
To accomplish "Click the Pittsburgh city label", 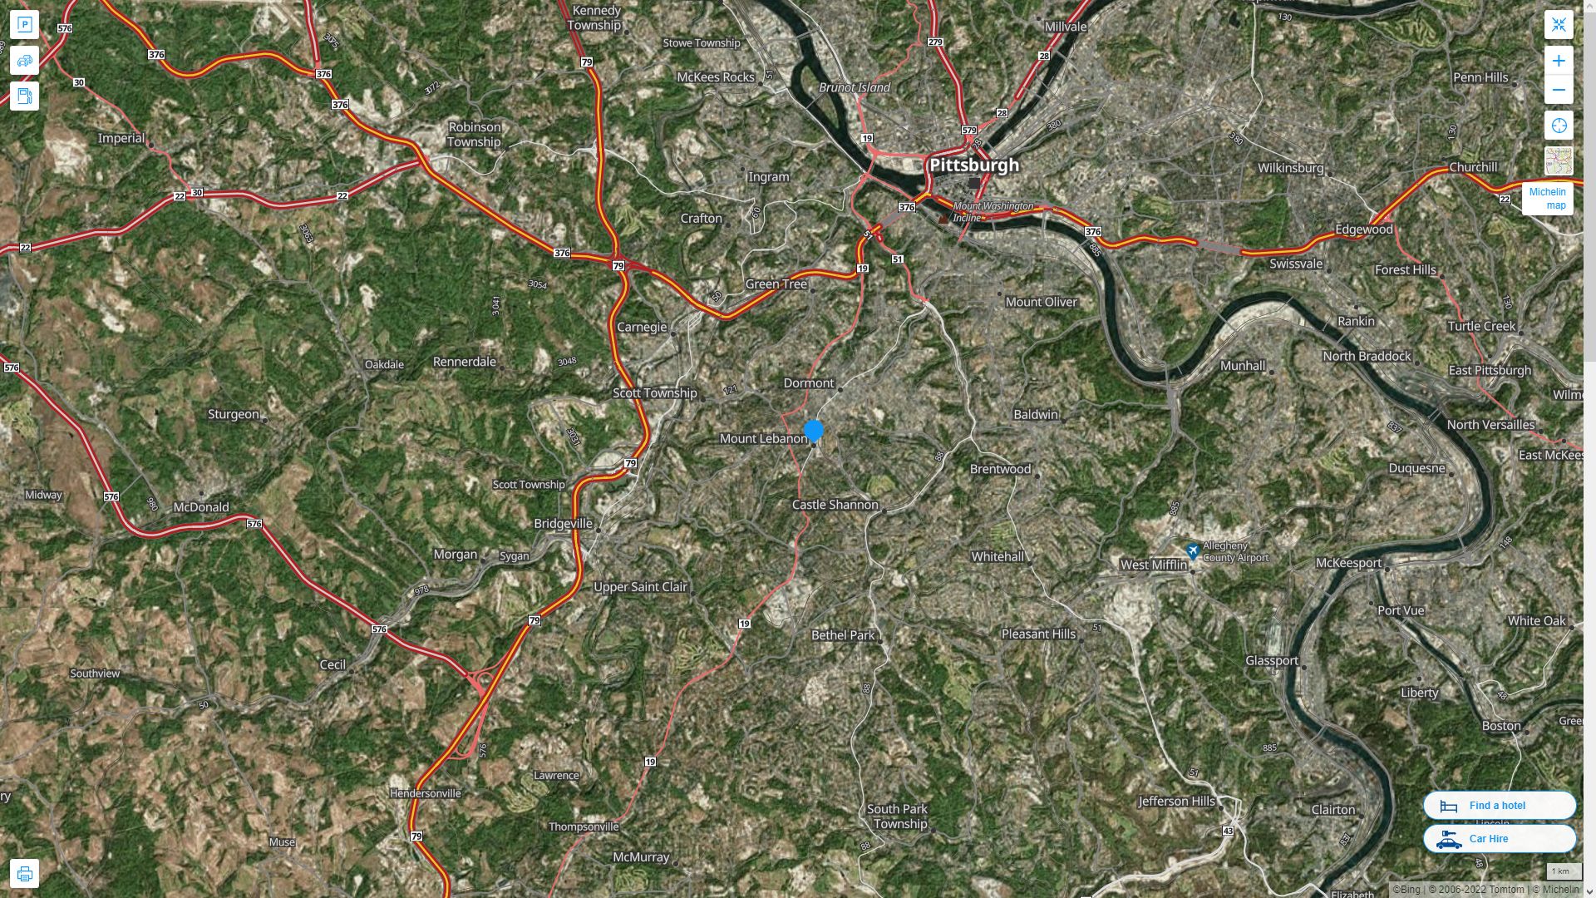I will click(x=973, y=165).
